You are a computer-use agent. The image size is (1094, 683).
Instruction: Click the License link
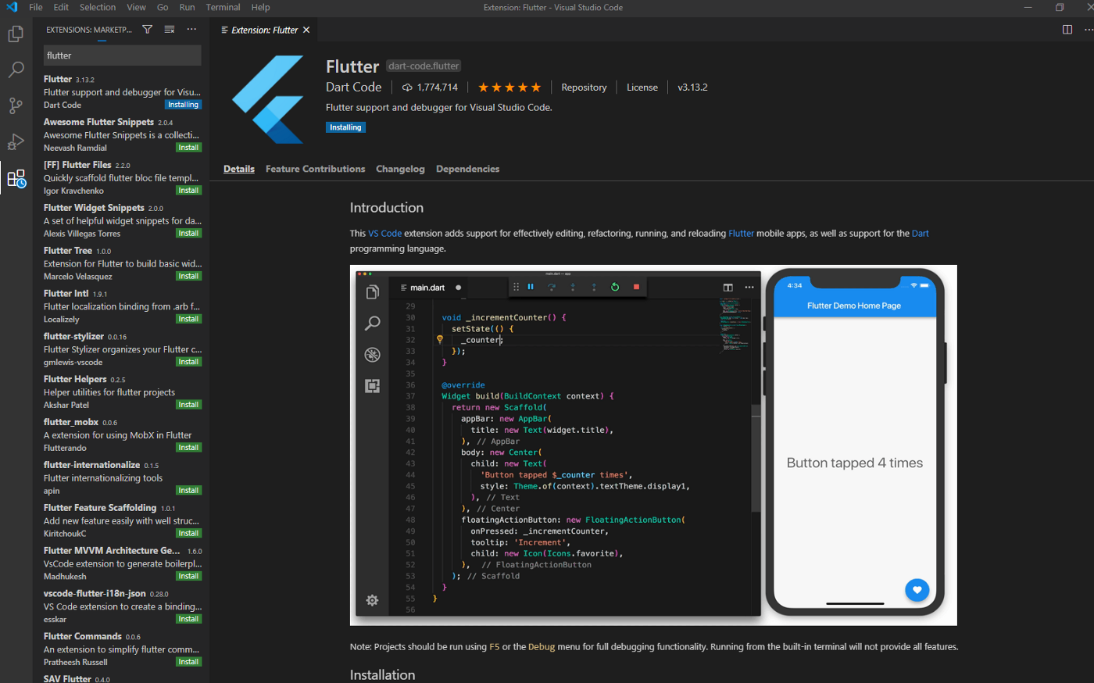point(642,88)
